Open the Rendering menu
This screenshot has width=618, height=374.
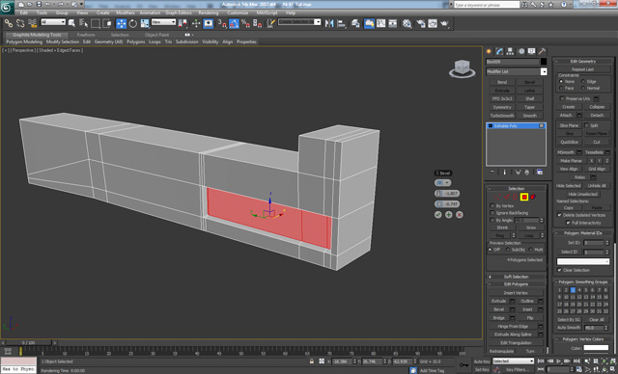(x=209, y=13)
